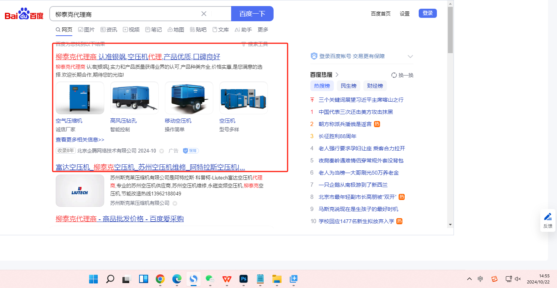Screen dimensions: 557x288
Task: Clear the search box with the X icon
Action: coord(204,14)
